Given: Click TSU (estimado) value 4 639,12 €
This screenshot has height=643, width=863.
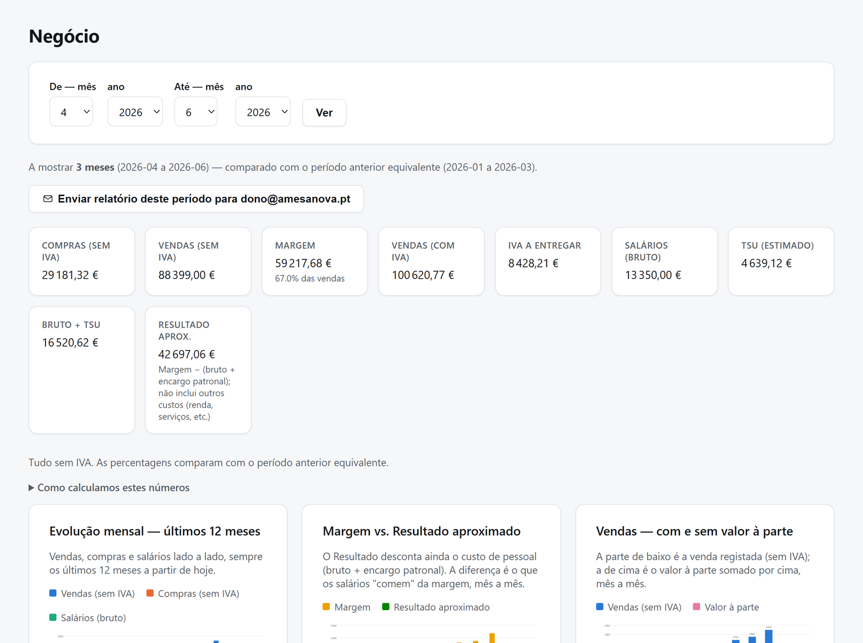Looking at the screenshot, I should pos(766,263).
